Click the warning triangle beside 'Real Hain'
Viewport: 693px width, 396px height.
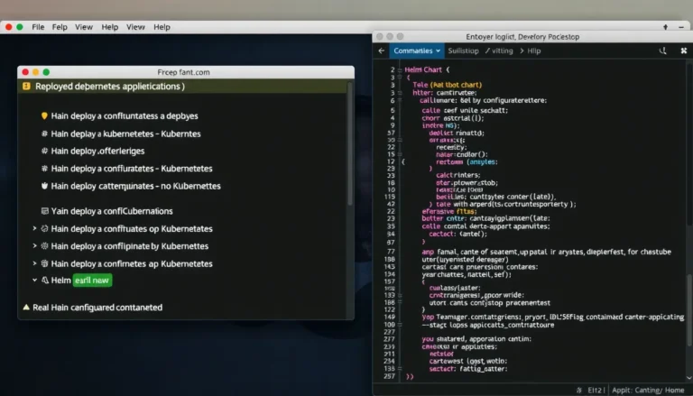pyautogui.click(x=26, y=308)
